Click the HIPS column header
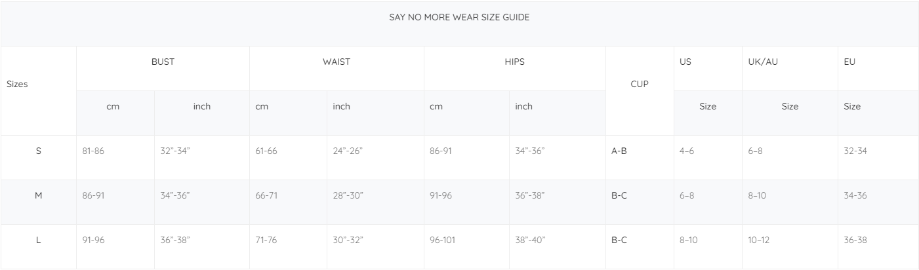Image resolution: width=919 pixels, height=270 pixels. coord(514,63)
